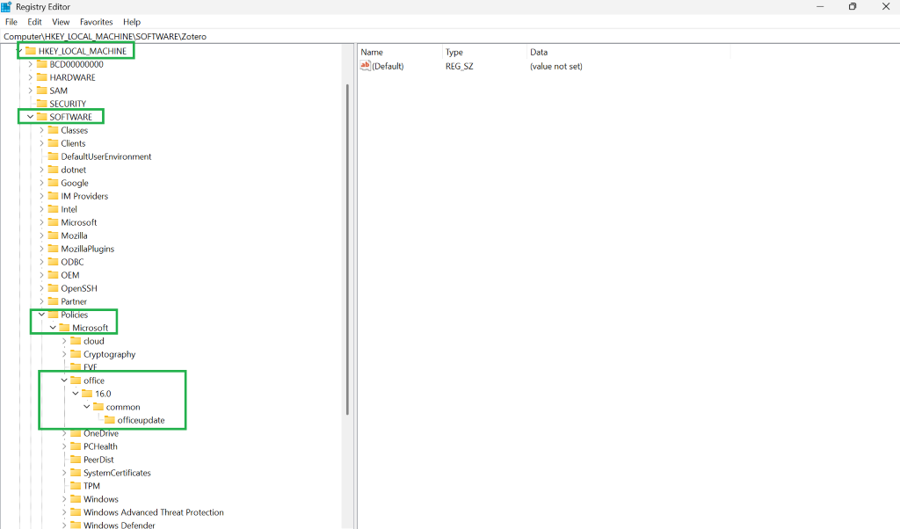
Task: Click the dotnet folder icon
Action: 54,170
